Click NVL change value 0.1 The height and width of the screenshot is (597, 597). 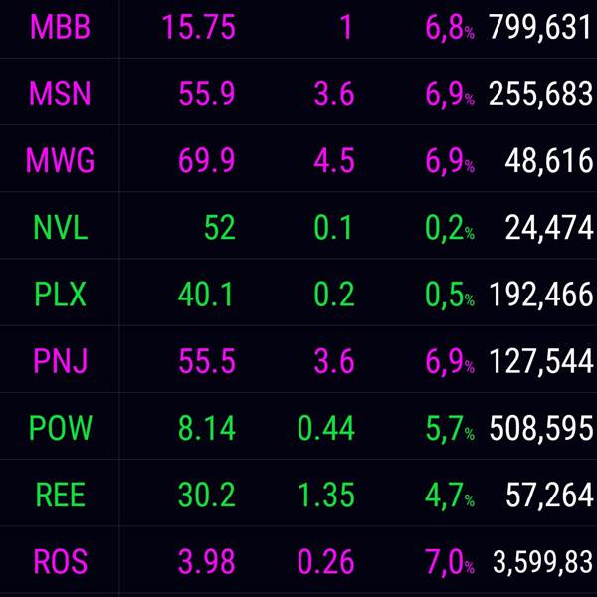(x=333, y=227)
